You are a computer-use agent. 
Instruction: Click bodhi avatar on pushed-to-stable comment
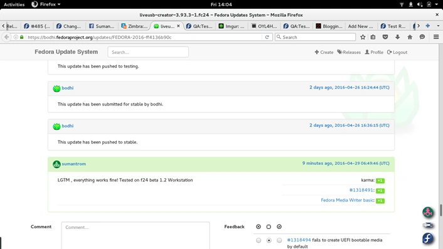[56, 126]
